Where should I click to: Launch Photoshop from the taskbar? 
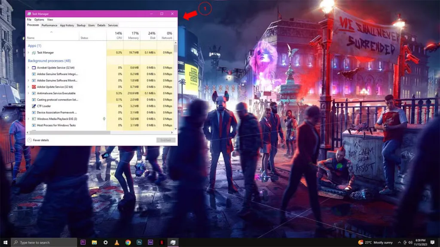pos(139,242)
